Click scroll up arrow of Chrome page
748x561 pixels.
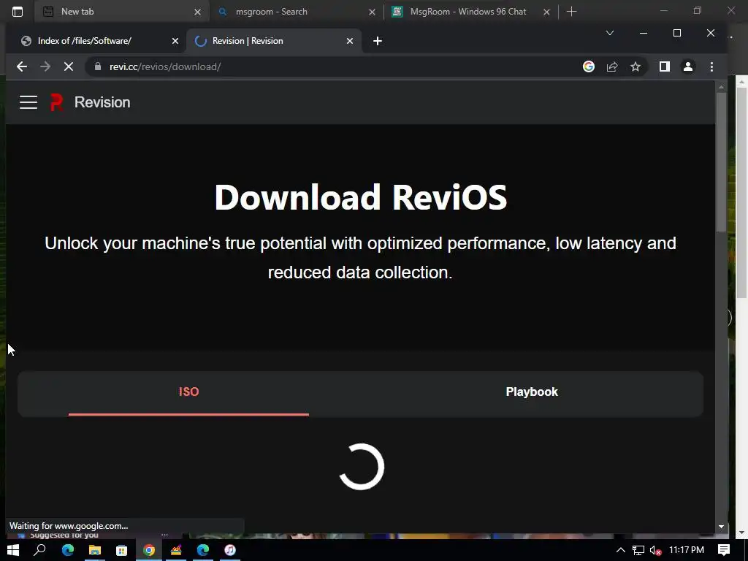click(721, 87)
